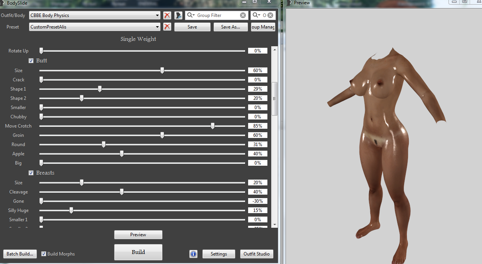Click the delete icon beside Preset dropdown
The height and width of the screenshot is (264, 482).
(x=167, y=27)
